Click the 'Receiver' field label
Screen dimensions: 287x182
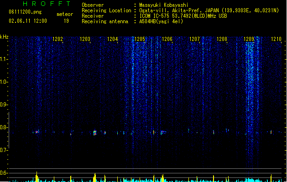(93, 16)
